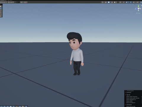Image resolution: width=142 pixels, height=107 pixels.
Task: Open the arrow beside the effects button
Action: coord(128,2)
